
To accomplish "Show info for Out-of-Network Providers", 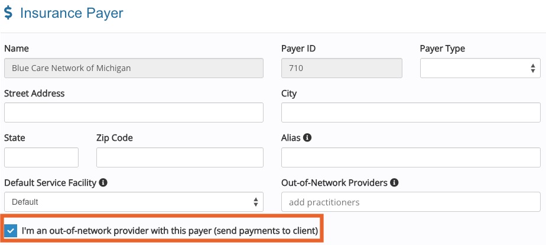I will coord(394,182).
